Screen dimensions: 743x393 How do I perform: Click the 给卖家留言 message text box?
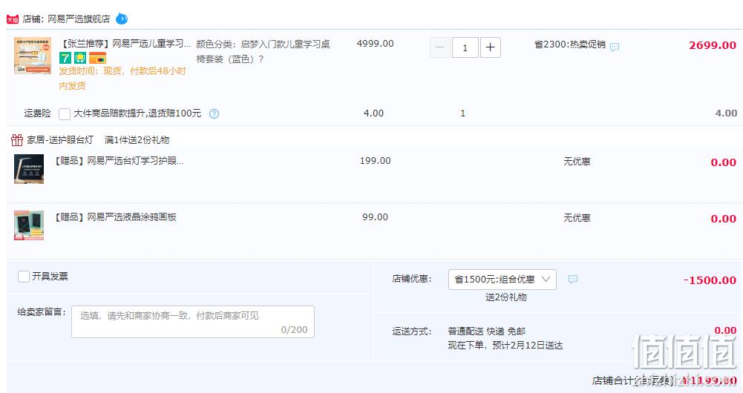click(x=193, y=322)
